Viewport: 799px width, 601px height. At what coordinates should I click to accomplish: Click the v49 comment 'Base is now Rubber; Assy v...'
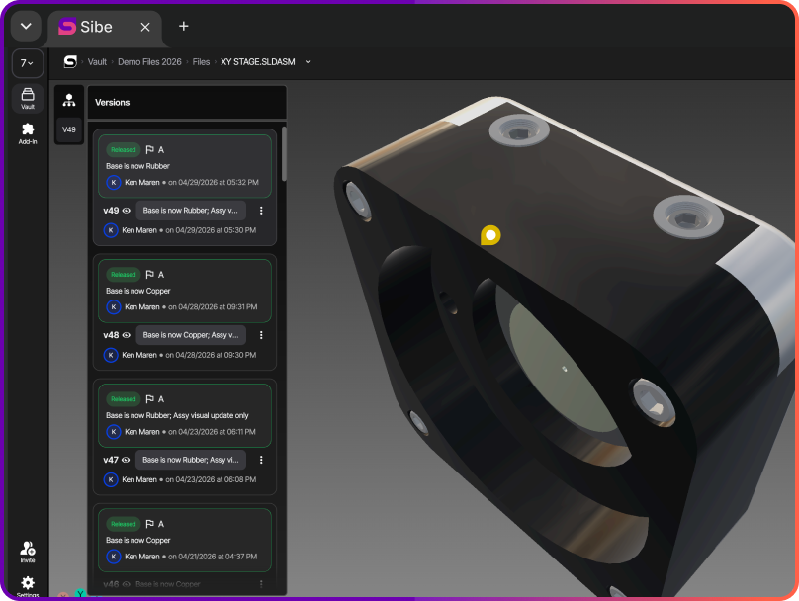(x=191, y=211)
